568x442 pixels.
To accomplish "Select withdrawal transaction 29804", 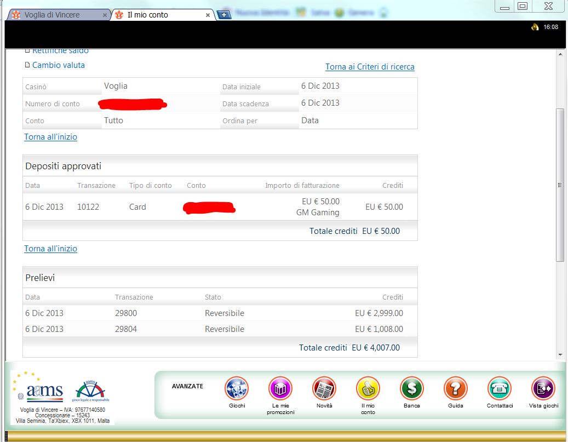I will (126, 329).
